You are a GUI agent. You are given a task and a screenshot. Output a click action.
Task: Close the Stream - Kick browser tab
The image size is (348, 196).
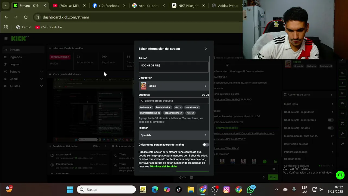[45, 6]
